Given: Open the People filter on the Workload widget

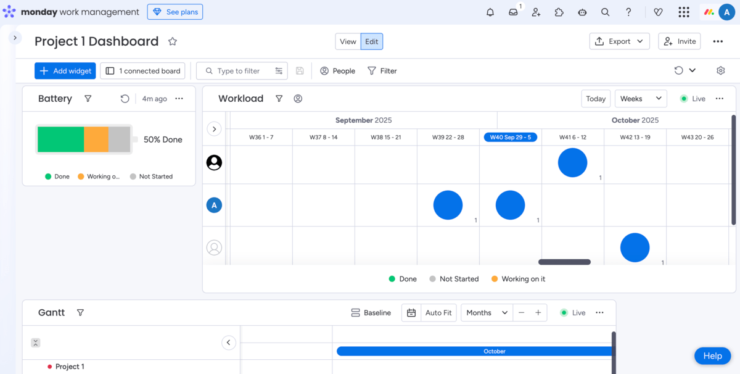Looking at the screenshot, I should click(298, 98).
